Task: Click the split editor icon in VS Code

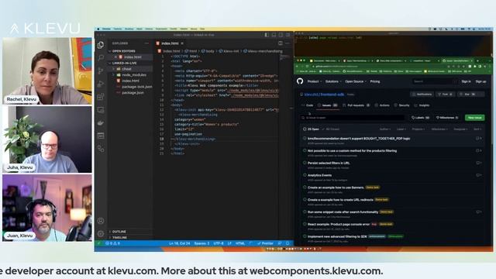Action: (281, 43)
